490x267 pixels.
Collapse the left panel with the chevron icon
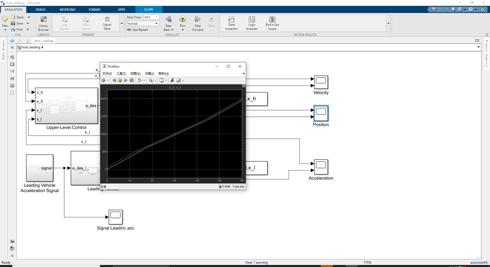coord(12,256)
